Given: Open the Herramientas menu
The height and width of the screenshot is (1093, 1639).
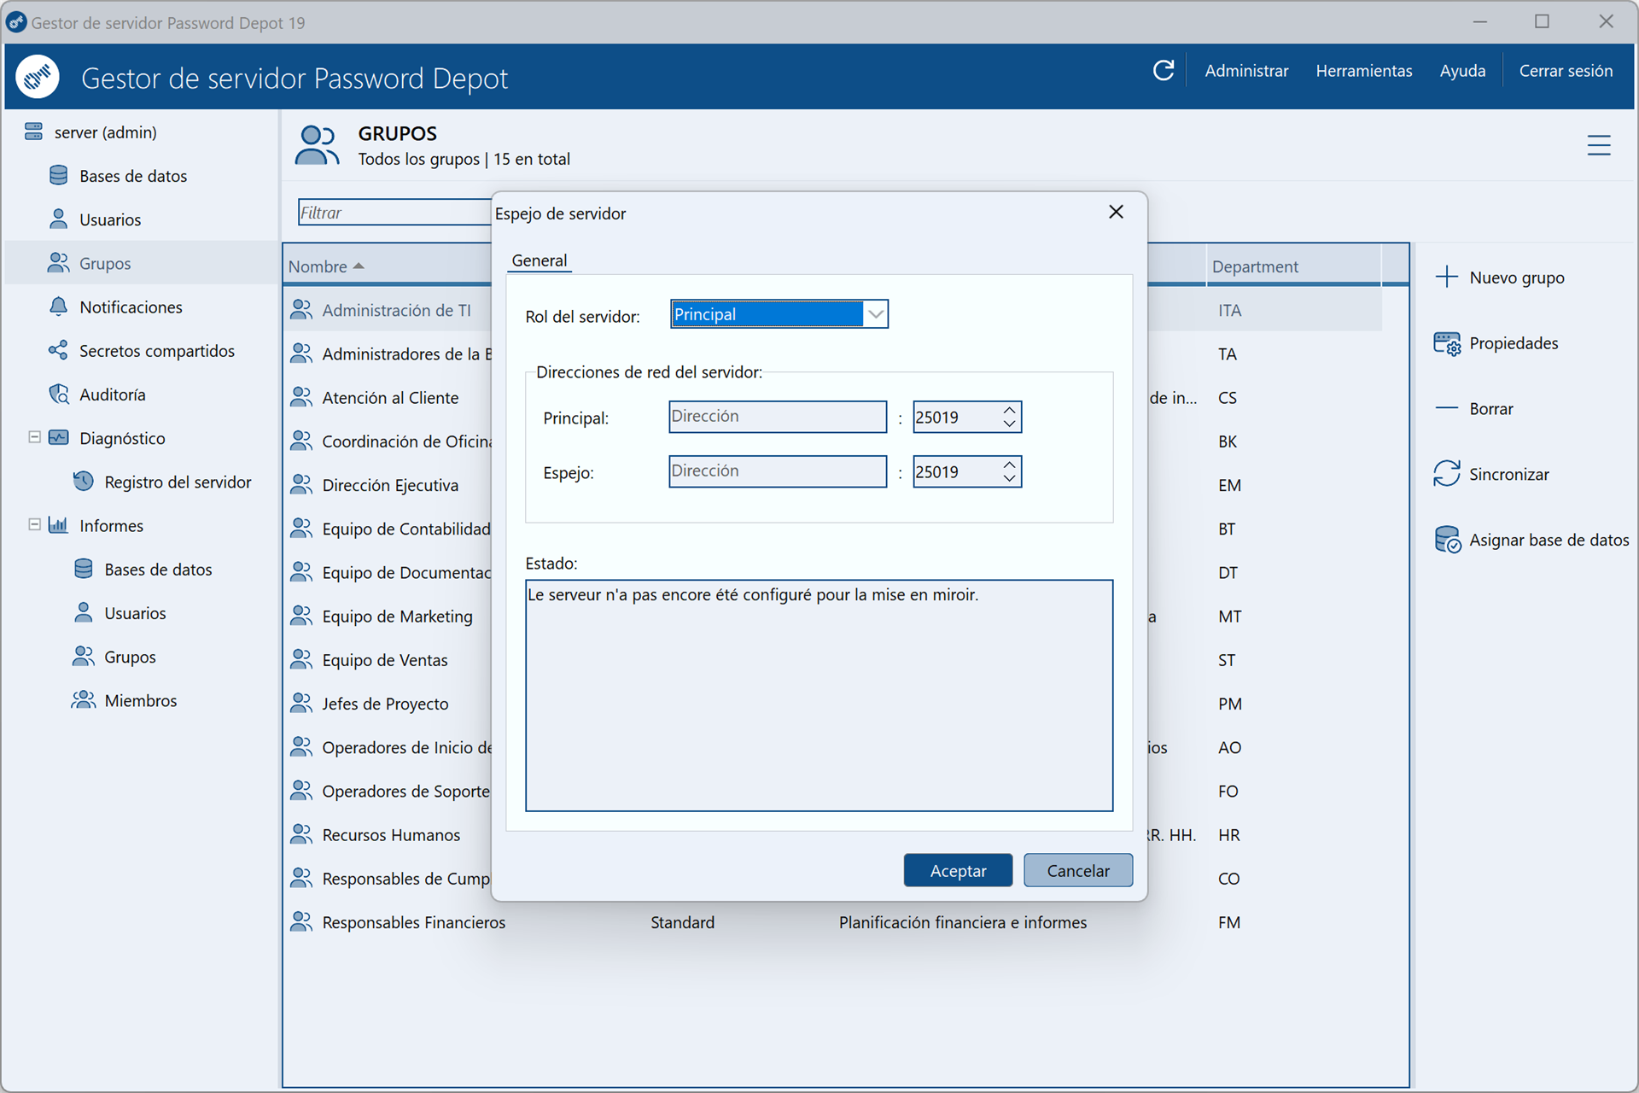Looking at the screenshot, I should 1363,71.
